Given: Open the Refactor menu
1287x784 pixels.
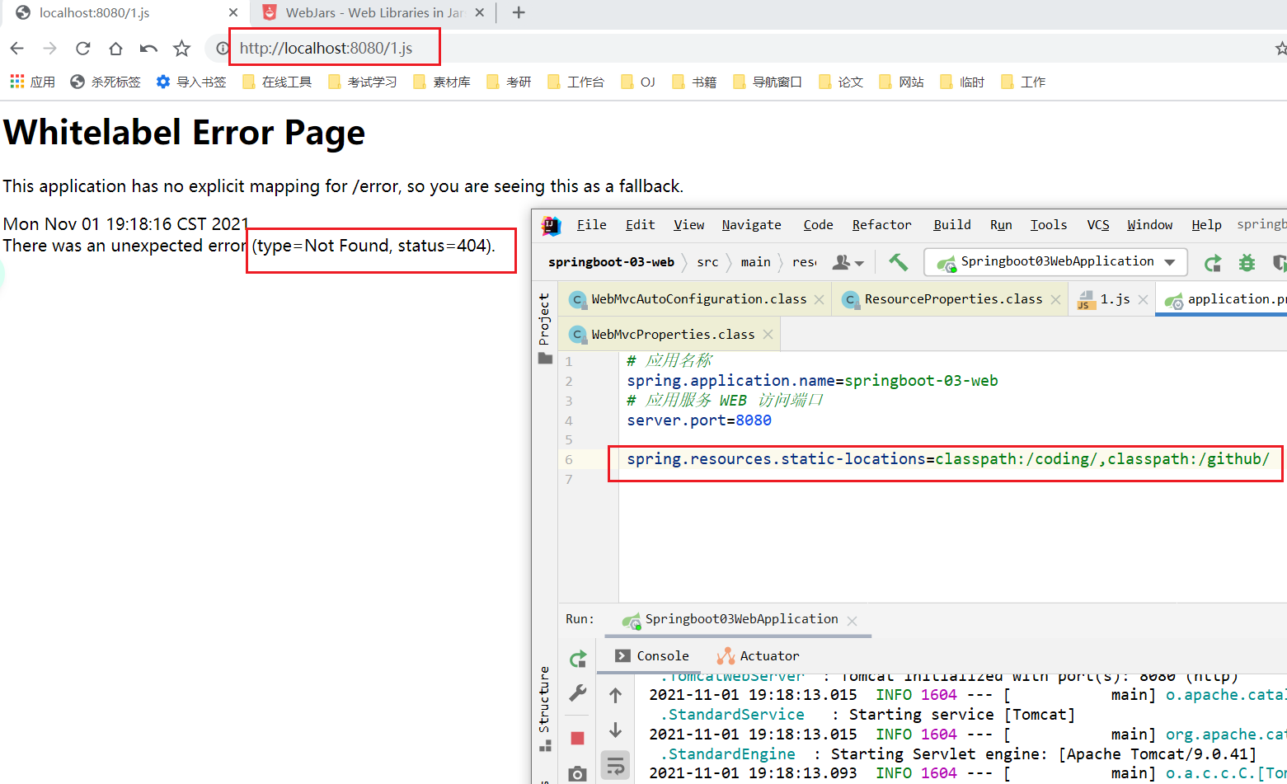Looking at the screenshot, I should tap(881, 225).
